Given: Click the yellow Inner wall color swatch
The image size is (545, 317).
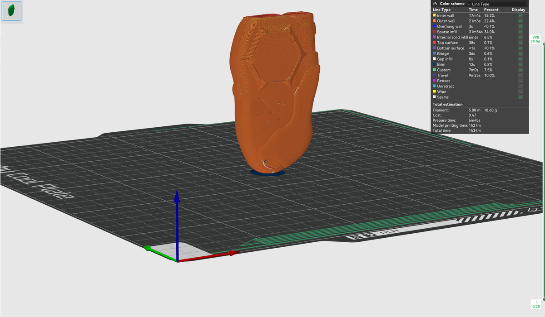Looking at the screenshot, I should tap(434, 15).
